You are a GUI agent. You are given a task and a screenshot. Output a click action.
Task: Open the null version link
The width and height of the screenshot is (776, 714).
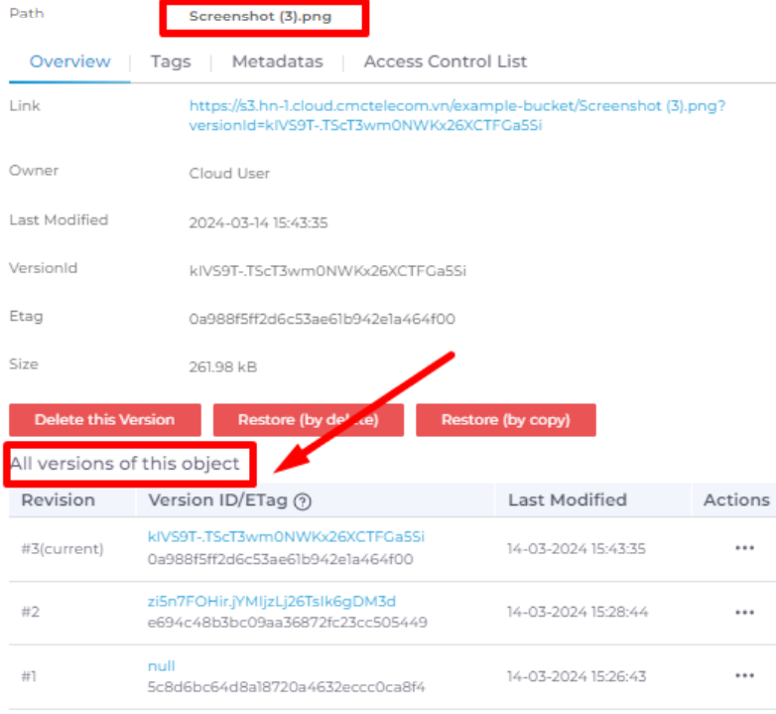click(162, 666)
